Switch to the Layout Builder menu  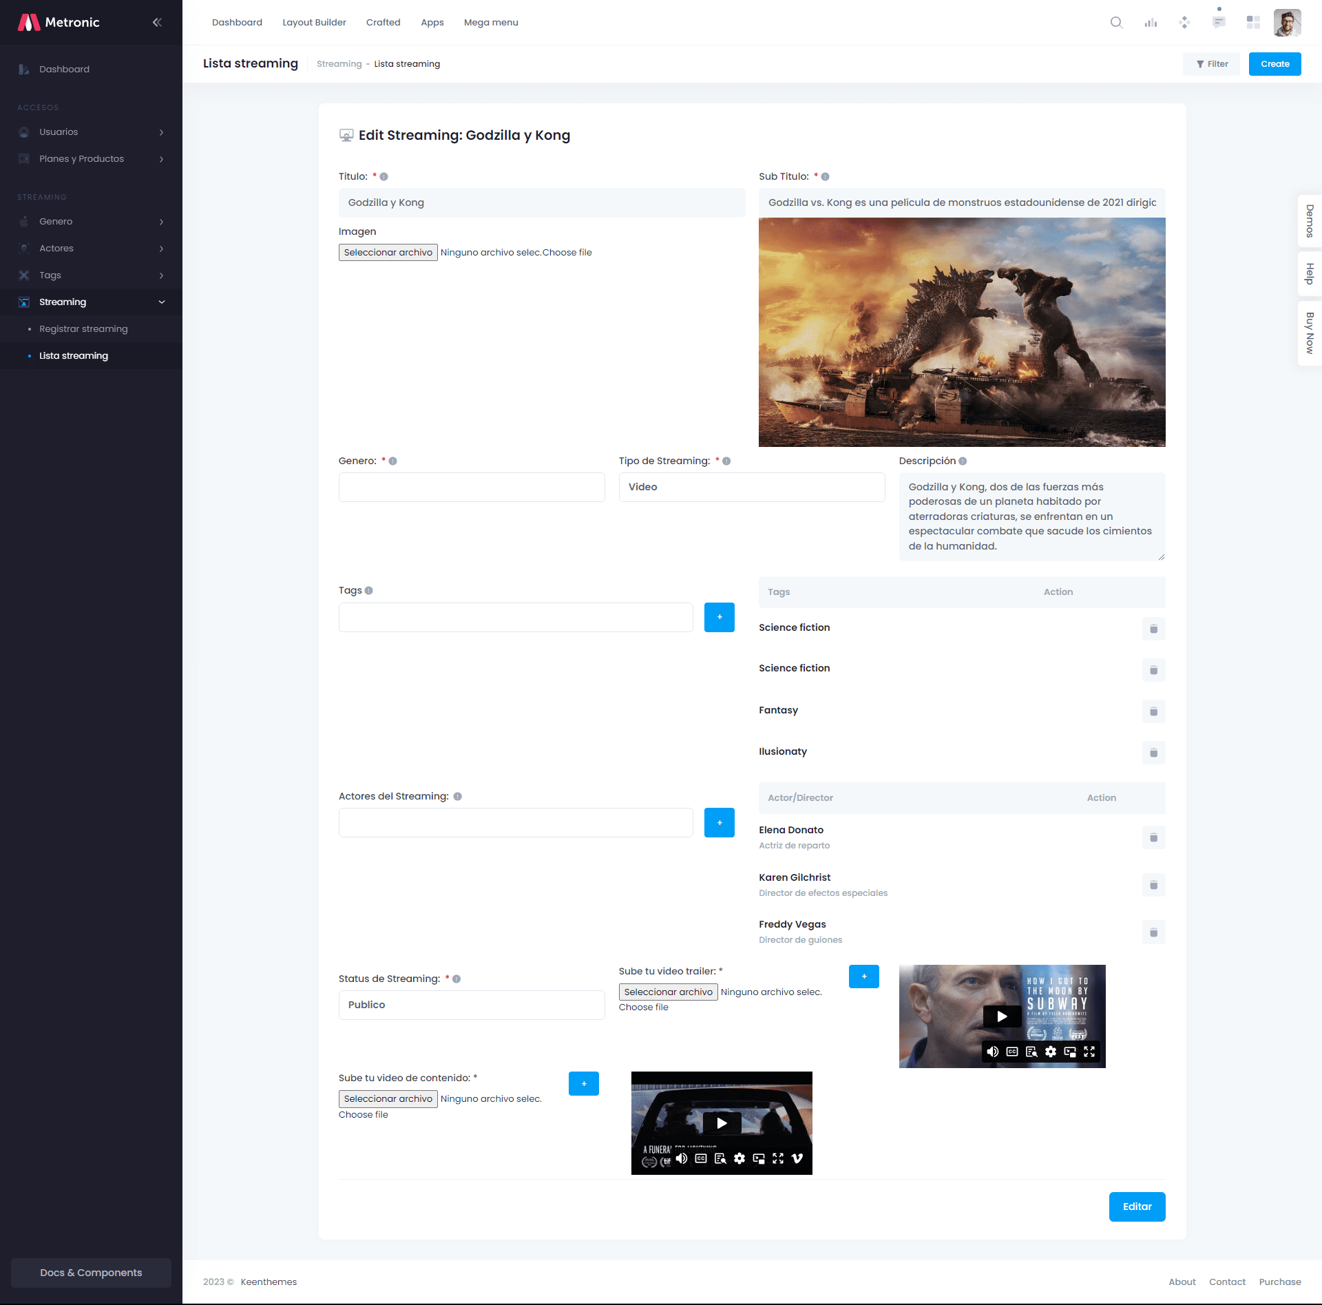[313, 22]
